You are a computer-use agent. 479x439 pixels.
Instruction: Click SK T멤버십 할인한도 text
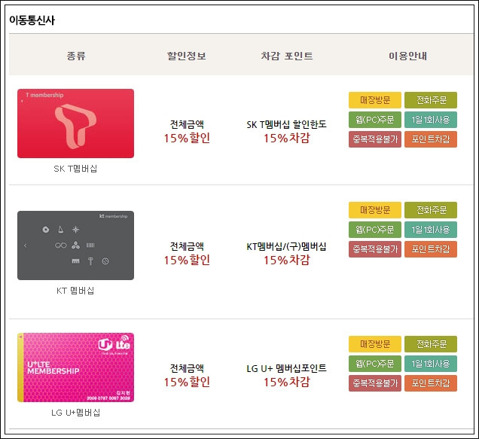point(286,124)
